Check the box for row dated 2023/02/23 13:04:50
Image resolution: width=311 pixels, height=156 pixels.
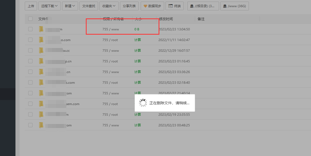point(30,29)
